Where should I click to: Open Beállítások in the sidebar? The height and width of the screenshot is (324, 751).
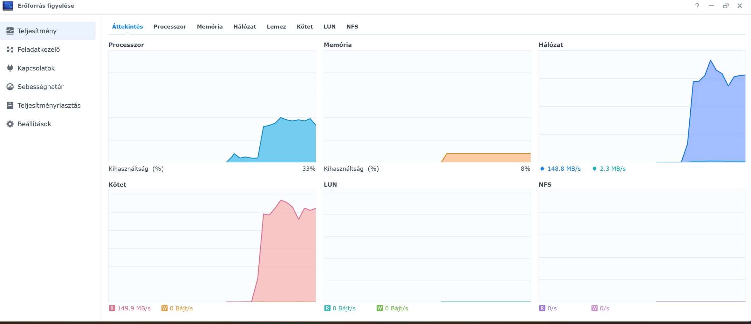point(48,124)
